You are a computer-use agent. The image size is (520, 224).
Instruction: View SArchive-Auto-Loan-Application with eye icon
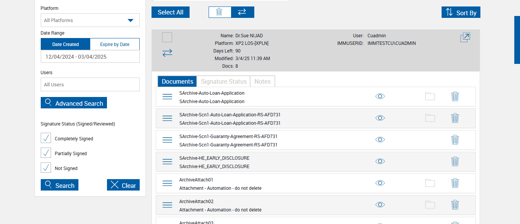tap(380, 96)
